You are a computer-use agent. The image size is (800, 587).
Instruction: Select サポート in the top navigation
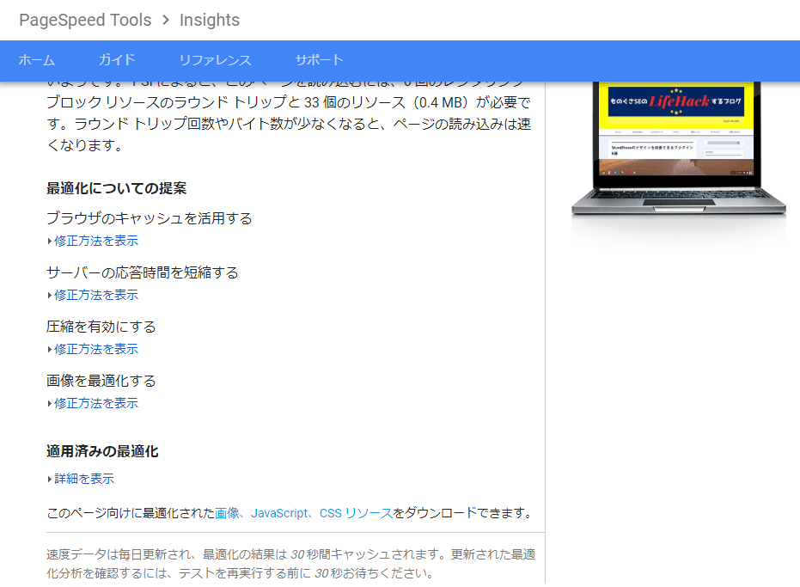(x=318, y=60)
